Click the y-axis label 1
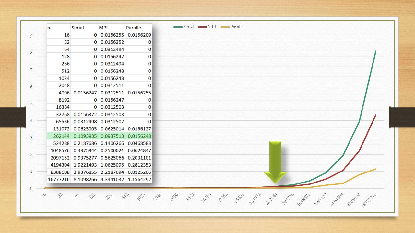The height and width of the screenshot is (233, 415). click(31, 172)
